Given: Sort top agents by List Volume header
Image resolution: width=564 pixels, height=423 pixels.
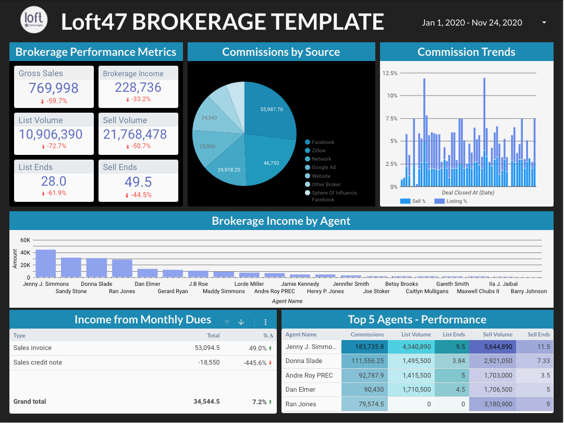Looking at the screenshot, I should (416, 334).
